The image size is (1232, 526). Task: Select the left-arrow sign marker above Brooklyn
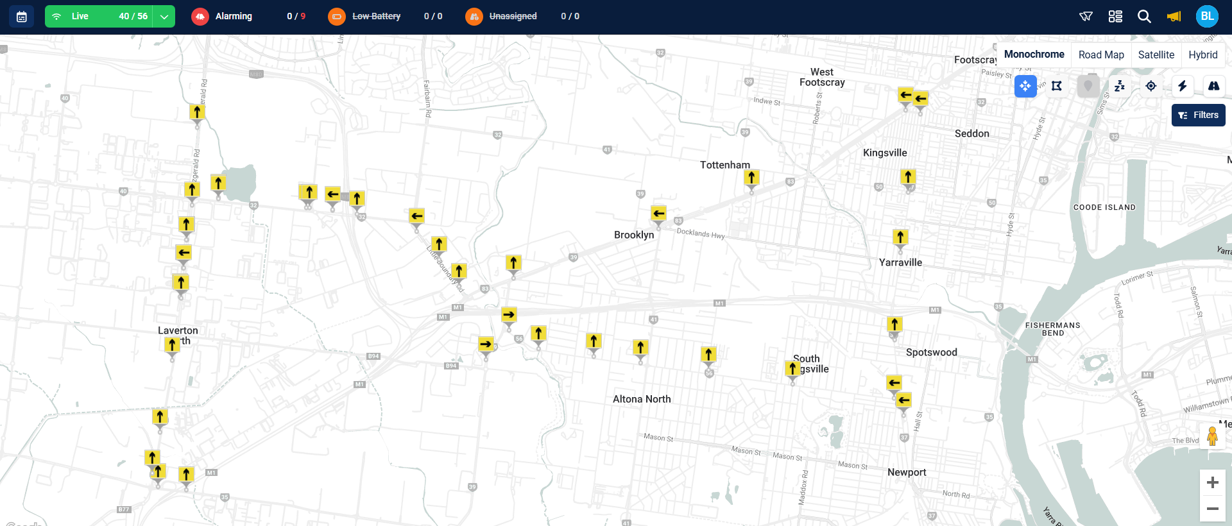tap(658, 214)
